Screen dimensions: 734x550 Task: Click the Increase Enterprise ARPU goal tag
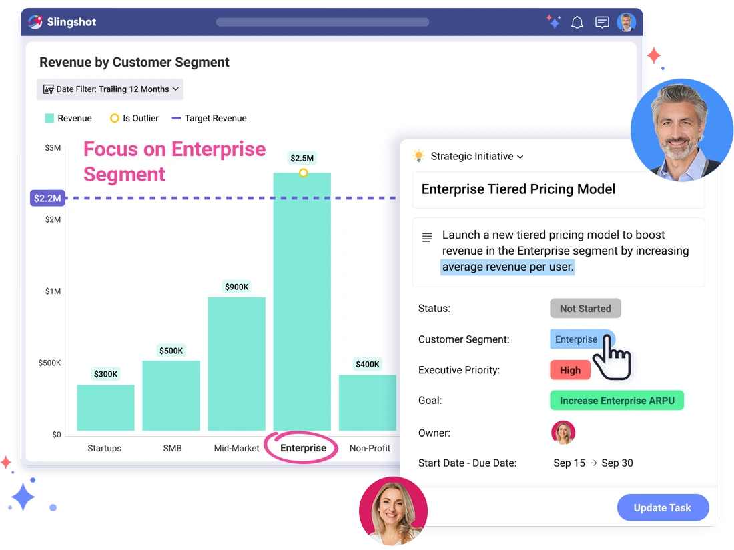(x=617, y=401)
